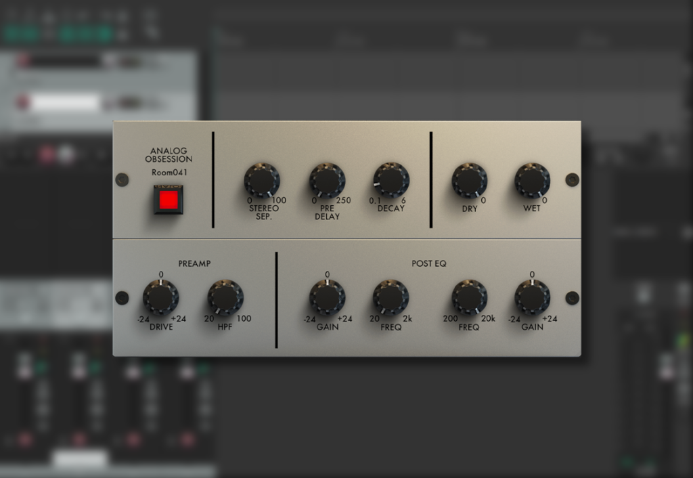Click the FREQ knob ranging 20 to 2k
Image resolution: width=693 pixels, height=478 pixels.
(x=390, y=298)
